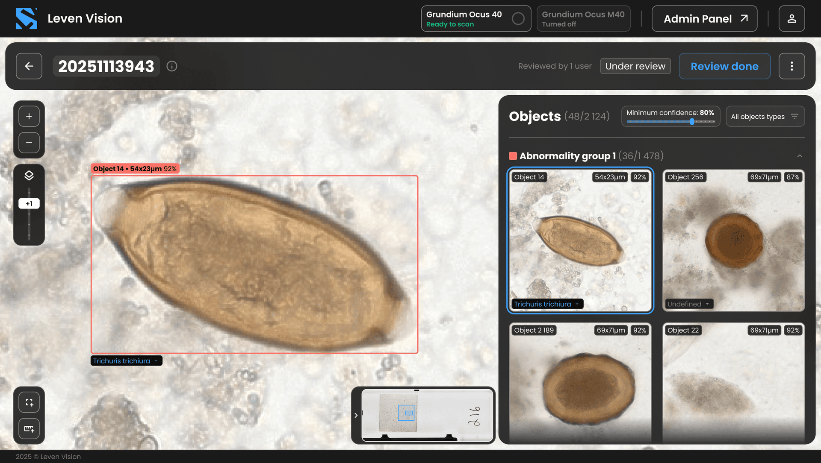Click the focus layers stack icon
The height and width of the screenshot is (463, 821).
[29, 176]
